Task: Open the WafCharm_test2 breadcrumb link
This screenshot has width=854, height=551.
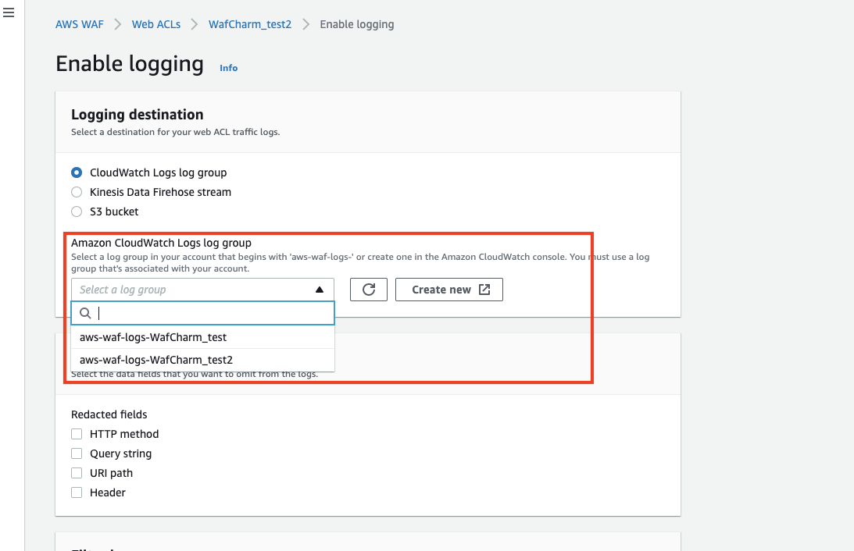Action: click(x=250, y=24)
